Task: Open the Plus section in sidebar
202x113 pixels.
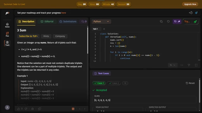Action: [x=7, y=34]
